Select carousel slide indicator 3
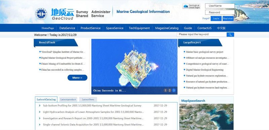This screenshot has height=130, width=269. (x=174, y=90)
